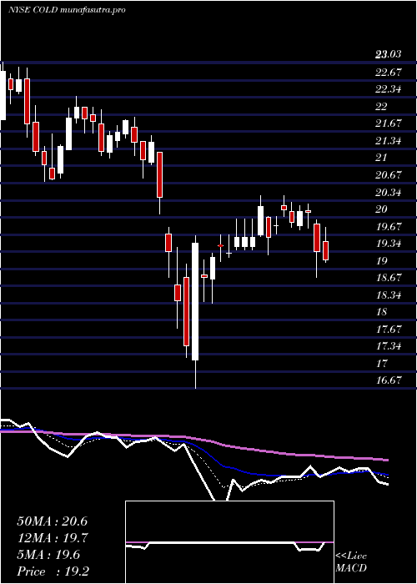Select the 23.03 price axis label
The height and width of the screenshot is (584, 417).
389,55
